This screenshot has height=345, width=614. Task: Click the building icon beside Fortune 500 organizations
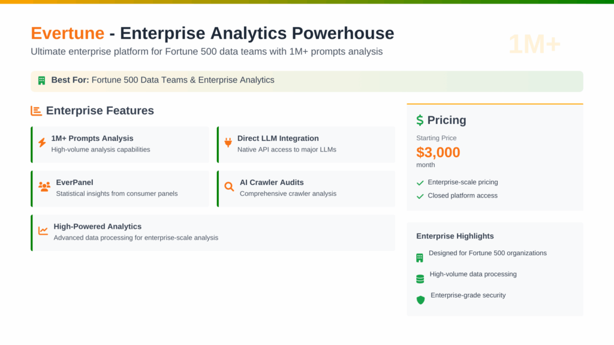tap(420, 258)
